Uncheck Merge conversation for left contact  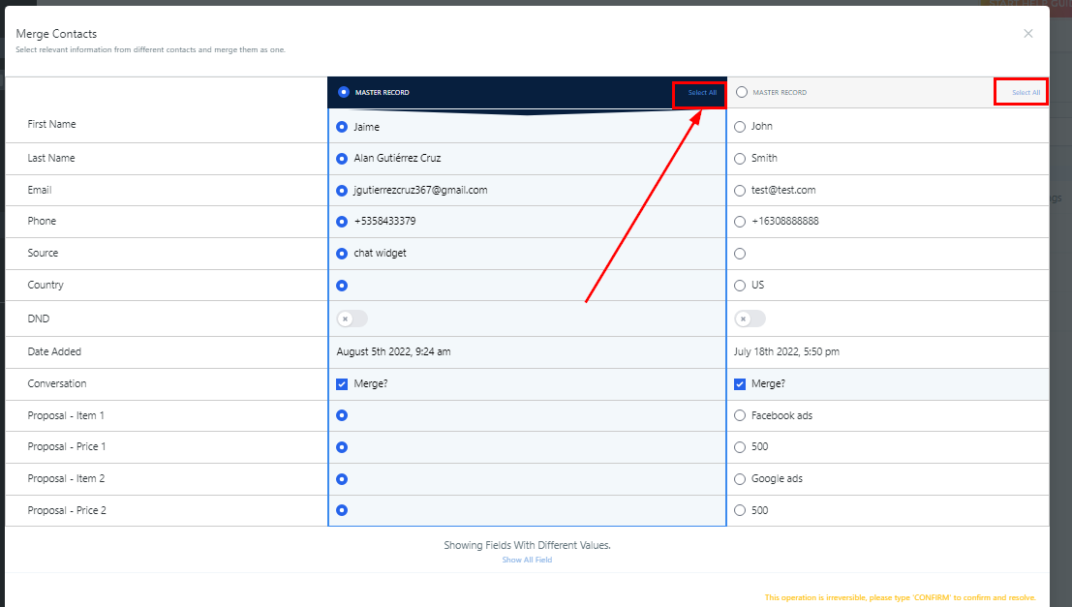click(342, 384)
